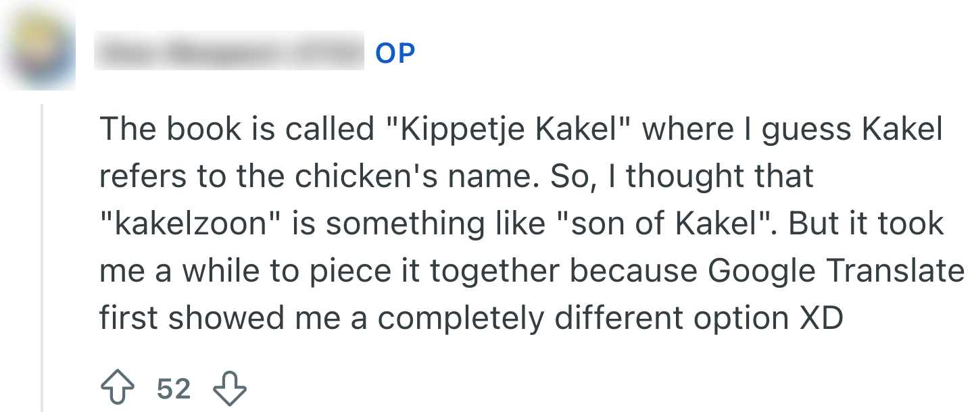This screenshot has width=972, height=412.
Task: Collapse the comment using the thread line
Action: [43, 257]
